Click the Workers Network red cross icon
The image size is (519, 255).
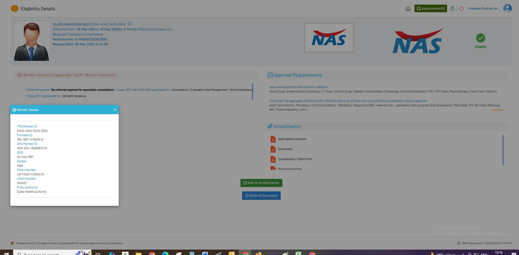(x=20, y=75)
